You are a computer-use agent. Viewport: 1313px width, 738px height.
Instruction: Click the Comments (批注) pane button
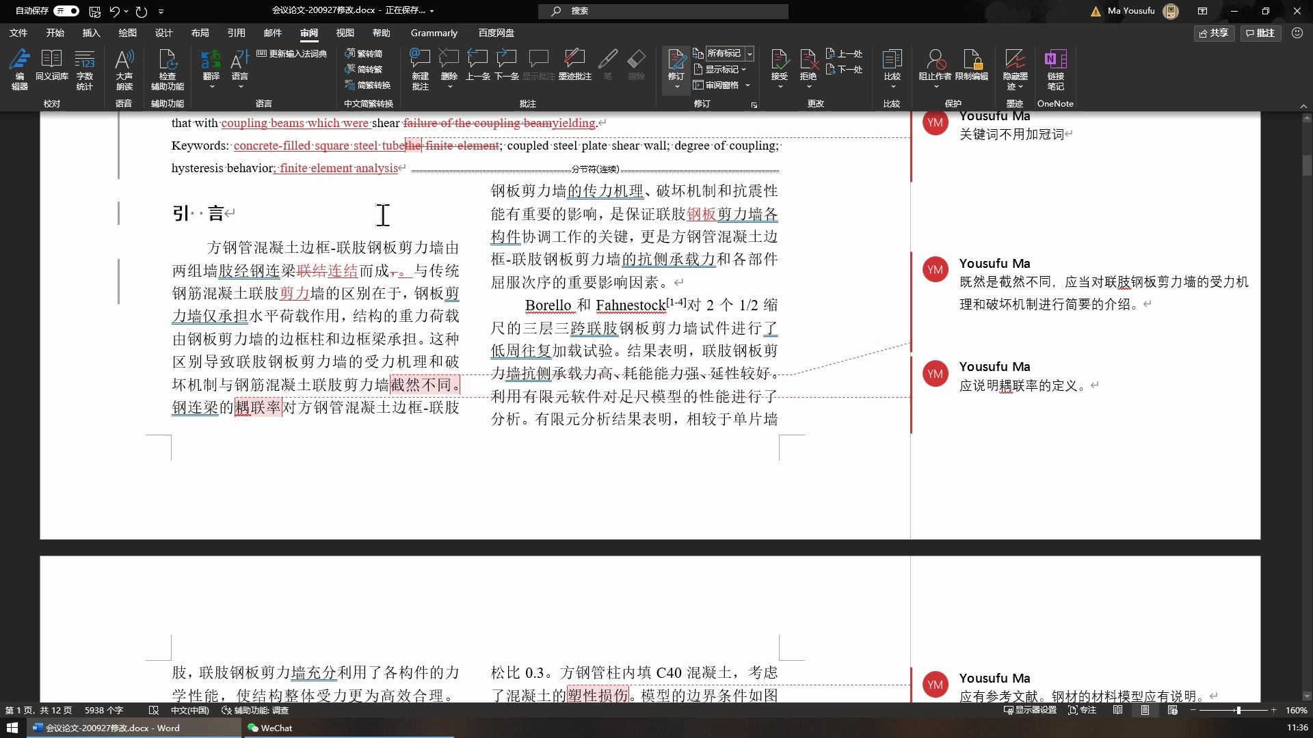(x=1260, y=33)
